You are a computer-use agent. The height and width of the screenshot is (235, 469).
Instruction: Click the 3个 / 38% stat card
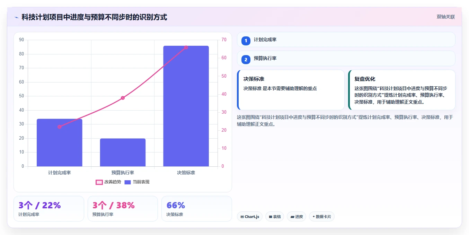tap(123, 209)
